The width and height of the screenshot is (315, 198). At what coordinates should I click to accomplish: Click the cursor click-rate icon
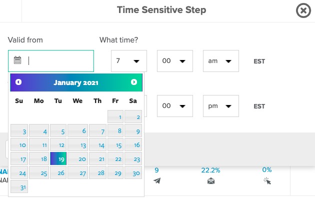point(267,180)
